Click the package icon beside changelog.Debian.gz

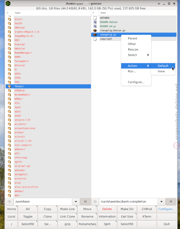point(95,31)
